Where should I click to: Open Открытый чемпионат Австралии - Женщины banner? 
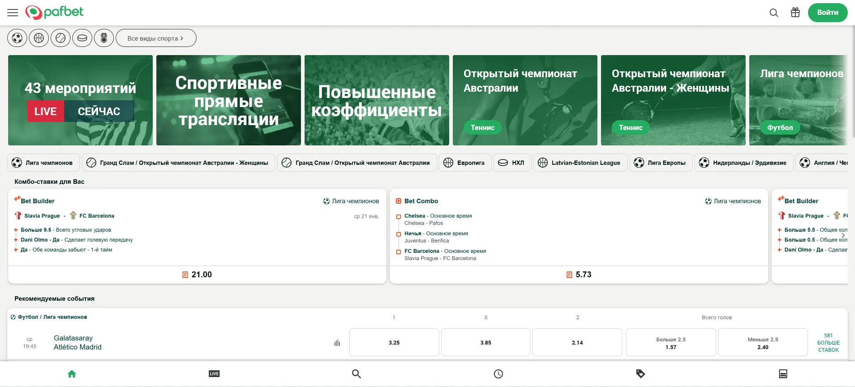coord(673,100)
